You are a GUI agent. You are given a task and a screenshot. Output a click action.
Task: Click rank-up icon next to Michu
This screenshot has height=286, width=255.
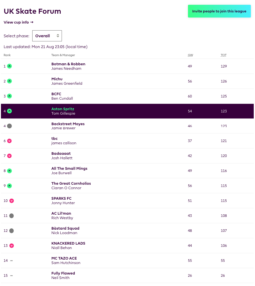point(10,81)
